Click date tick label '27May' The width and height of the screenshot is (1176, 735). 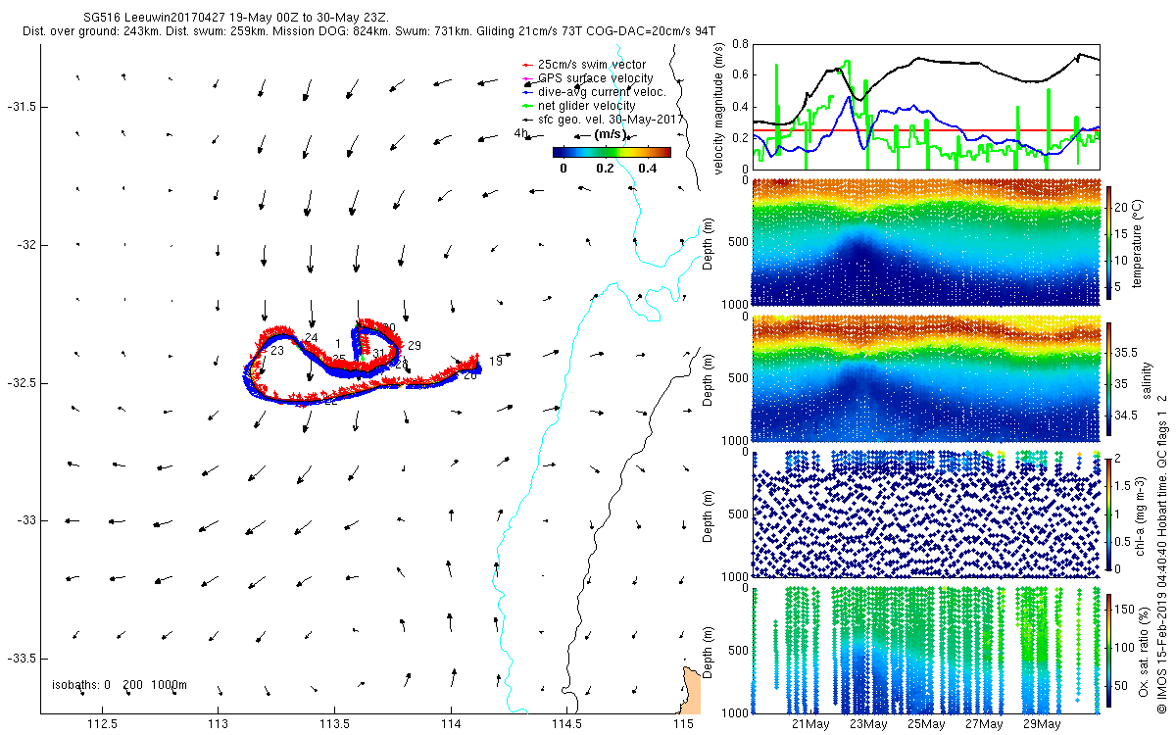pos(984,725)
